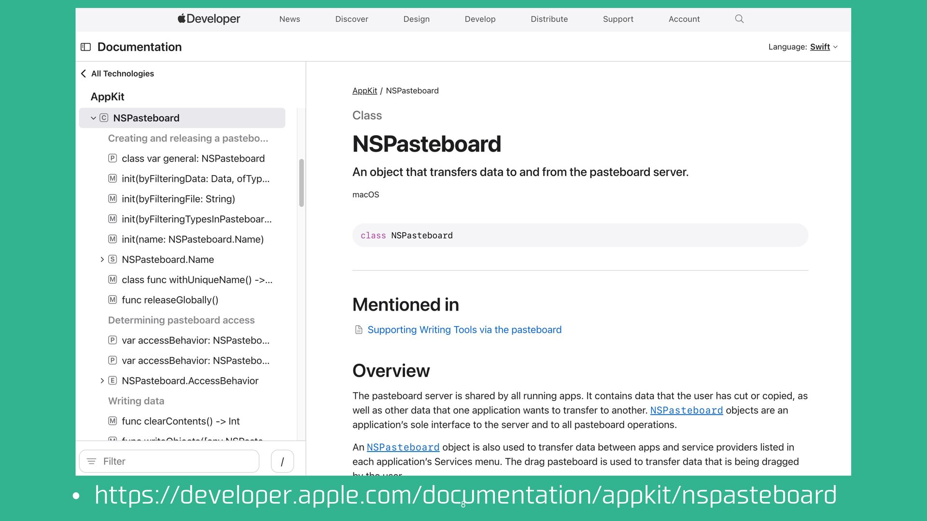Viewport: 927px width, 521px height.
Task: Click the method icon for withUniqueName()
Action: 112,279
